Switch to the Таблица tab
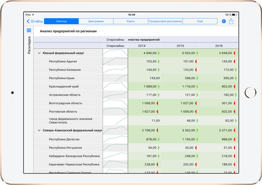262x185 pixels. pos(61,21)
